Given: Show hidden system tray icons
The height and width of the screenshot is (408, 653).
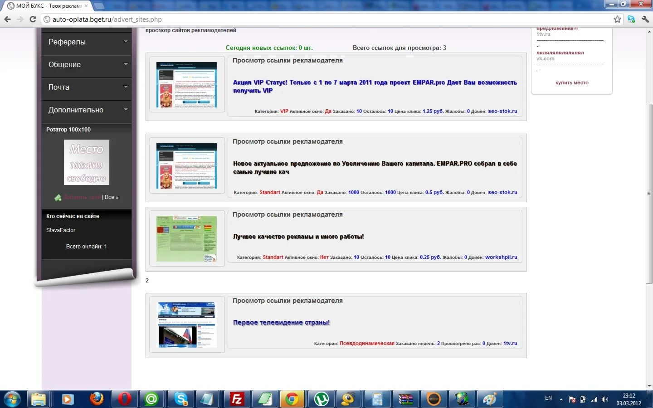Looking at the screenshot, I should [561, 399].
